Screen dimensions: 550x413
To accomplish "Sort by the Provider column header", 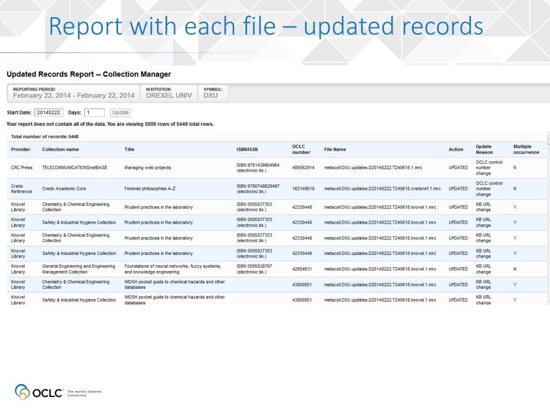I will (x=21, y=149).
